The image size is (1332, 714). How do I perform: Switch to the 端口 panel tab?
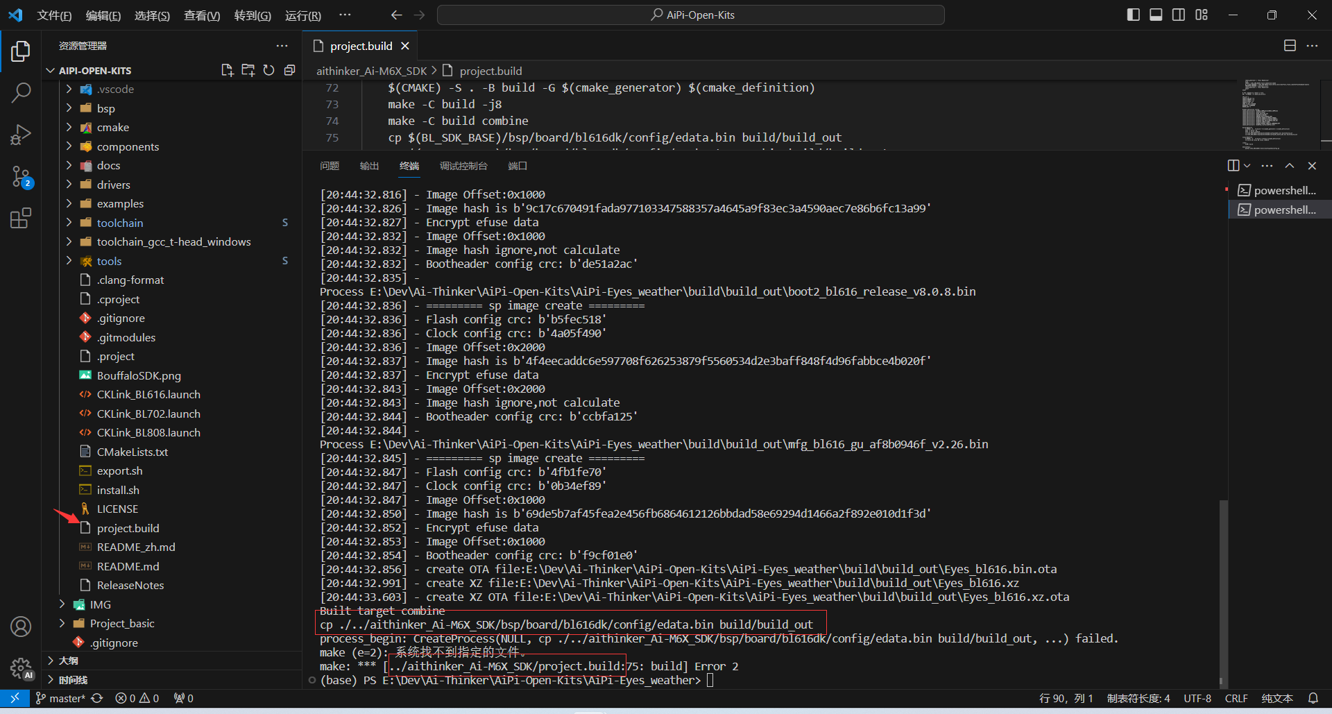pyautogui.click(x=518, y=166)
